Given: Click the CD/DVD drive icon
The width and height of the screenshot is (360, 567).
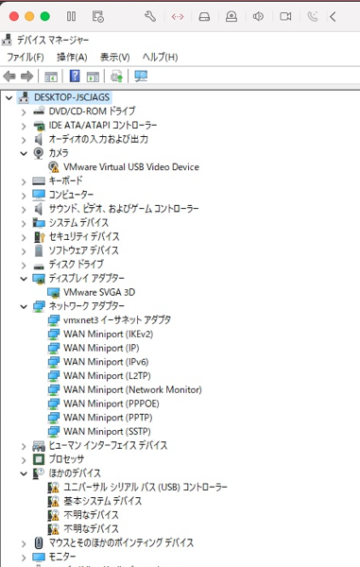Looking at the screenshot, I should click(x=231, y=16).
